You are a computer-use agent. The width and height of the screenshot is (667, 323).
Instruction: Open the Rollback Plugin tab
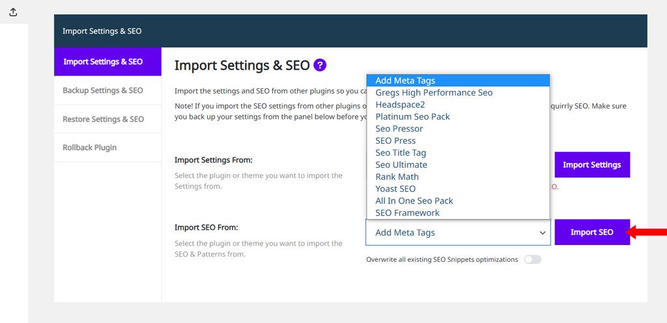(x=107, y=148)
